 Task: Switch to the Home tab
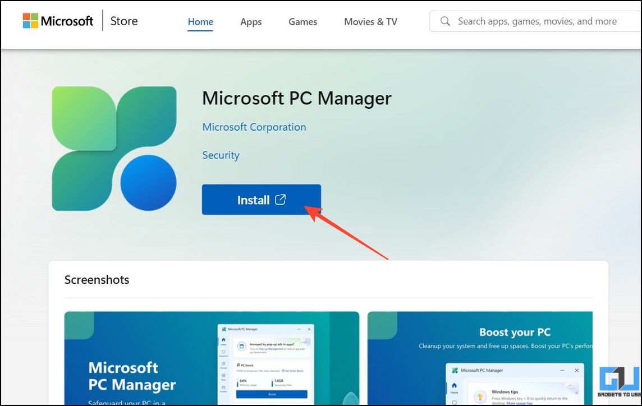pyautogui.click(x=200, y=22)
